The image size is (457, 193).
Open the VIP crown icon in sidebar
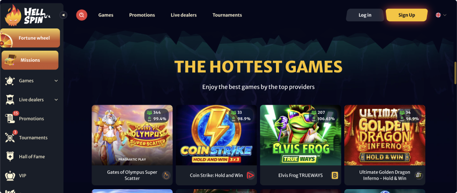tap(10, 176)
